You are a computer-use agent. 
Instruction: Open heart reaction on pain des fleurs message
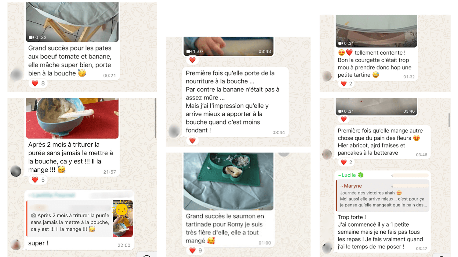(x=347, y=162)
